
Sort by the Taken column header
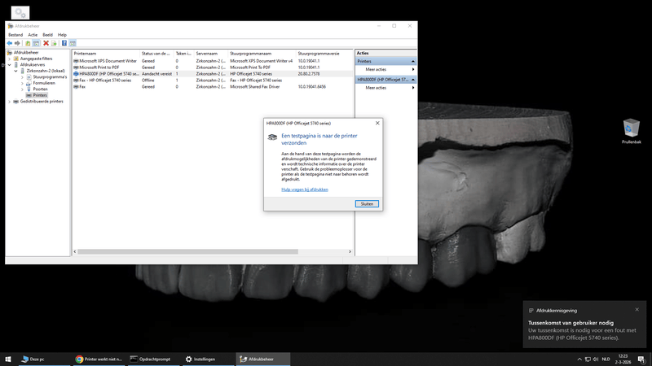[184, 54]
